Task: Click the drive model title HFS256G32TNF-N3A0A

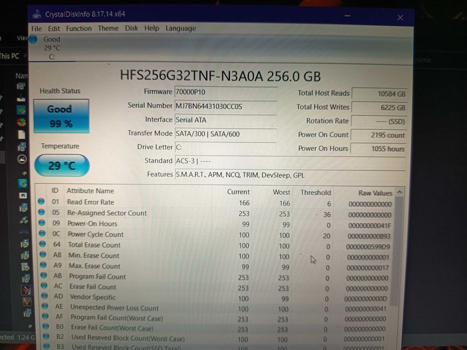Action: pos(192,75)
